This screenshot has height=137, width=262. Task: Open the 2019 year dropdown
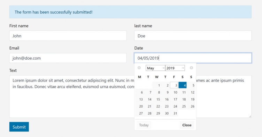(175, 68)
